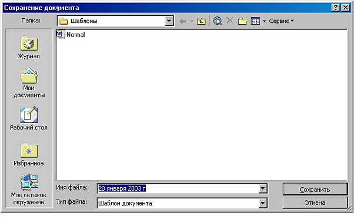Viewport: 354px width, 219px height.
Task: Click the Views icon in toolbar
Action: [255, 21]
